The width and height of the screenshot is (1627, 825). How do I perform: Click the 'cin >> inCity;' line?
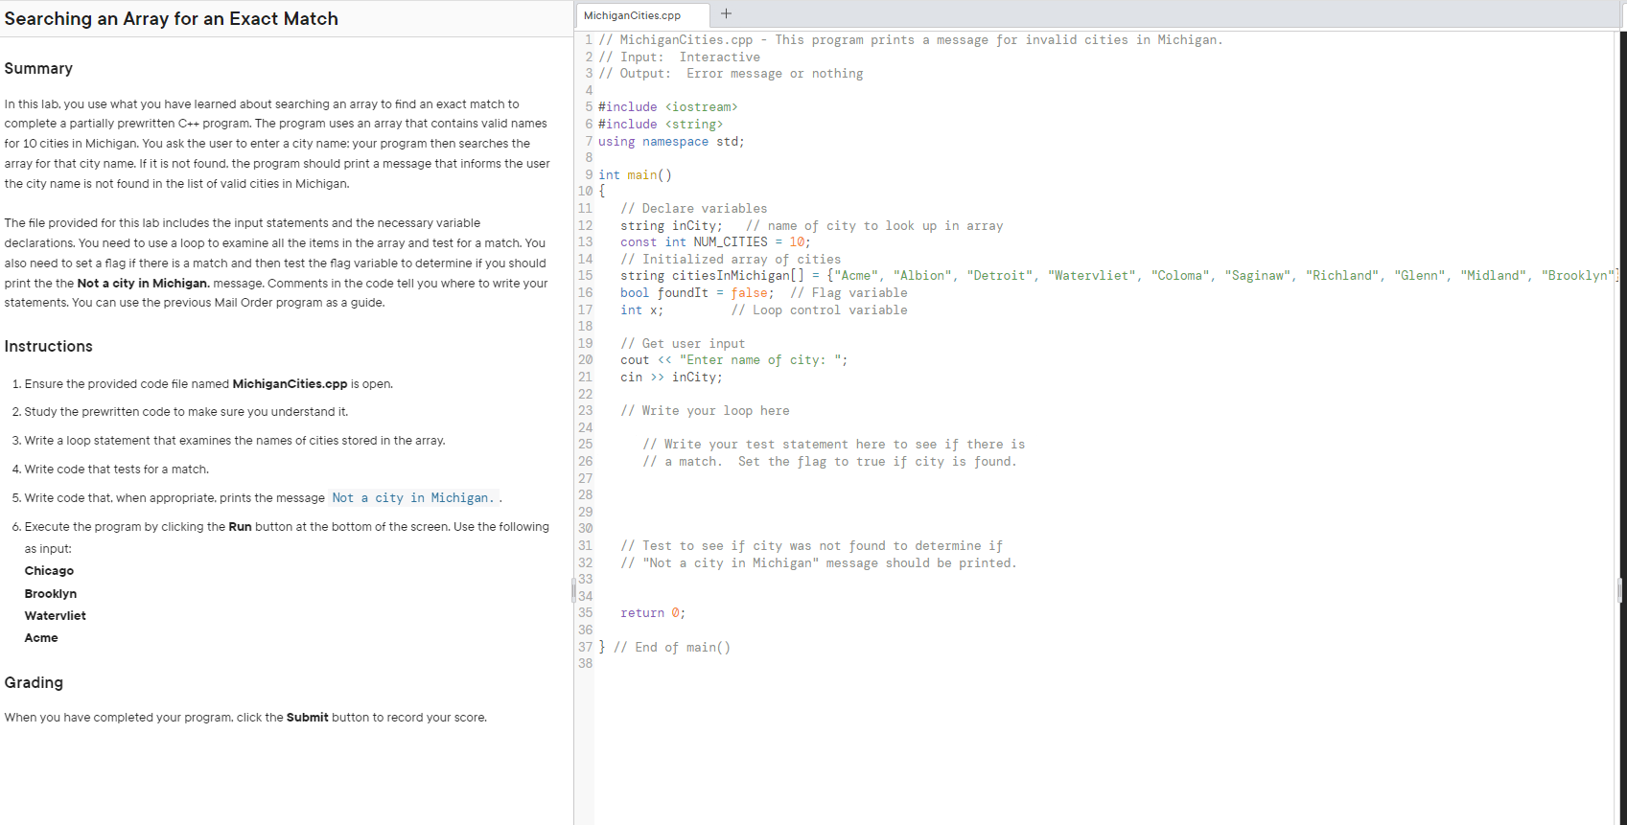(671, 378)
